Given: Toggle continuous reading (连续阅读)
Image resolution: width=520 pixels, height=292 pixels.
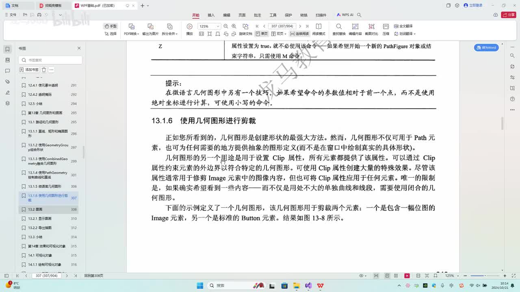Looking at the screenshot, I should (299, 34).
